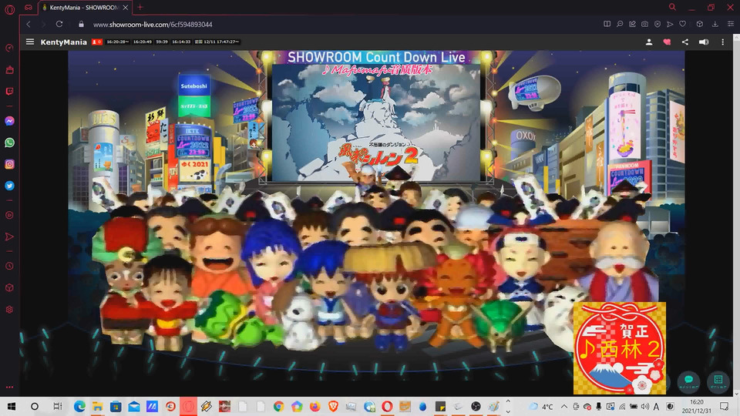Switch to Opera GX on the taskbar

click(x=188, y=406)
